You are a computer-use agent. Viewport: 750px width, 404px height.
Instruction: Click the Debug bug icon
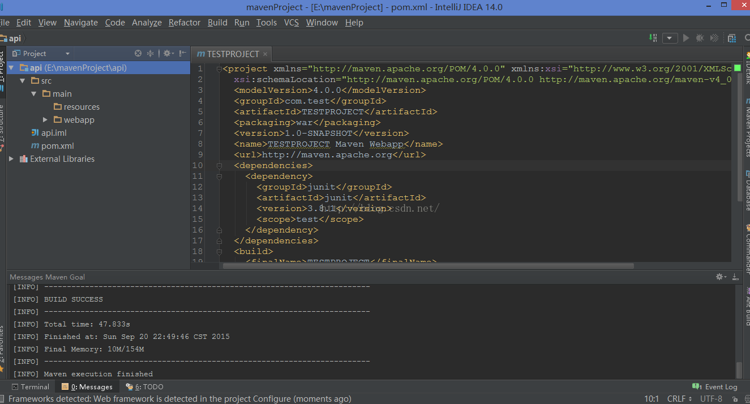tap(700, 38)
